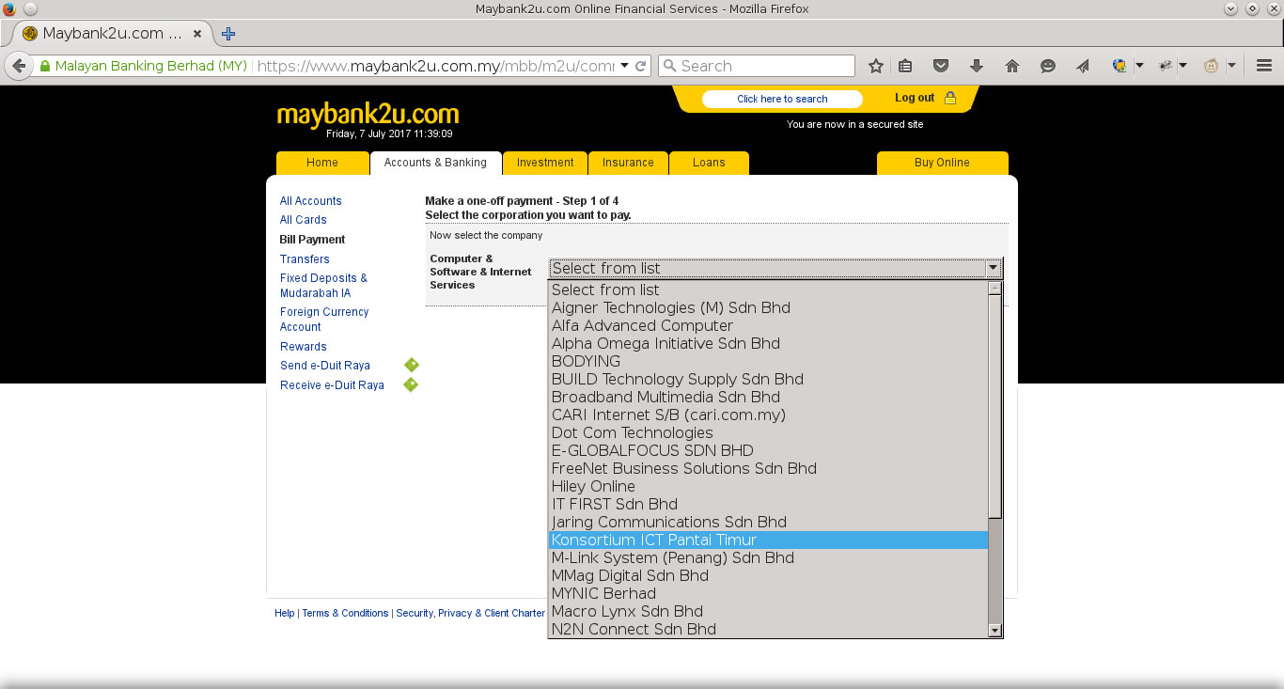Open the chat bubble toolbar icon

pyautogui.click(x=1048, y=66)
